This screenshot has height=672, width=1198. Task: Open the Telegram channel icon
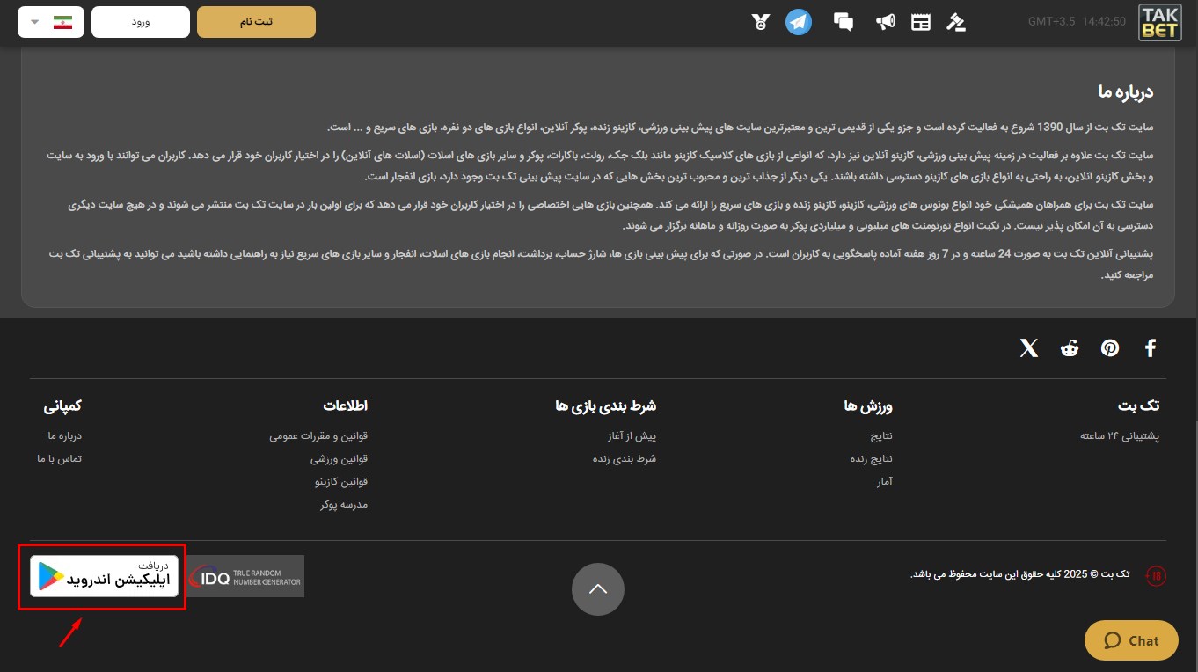point(799,22)
